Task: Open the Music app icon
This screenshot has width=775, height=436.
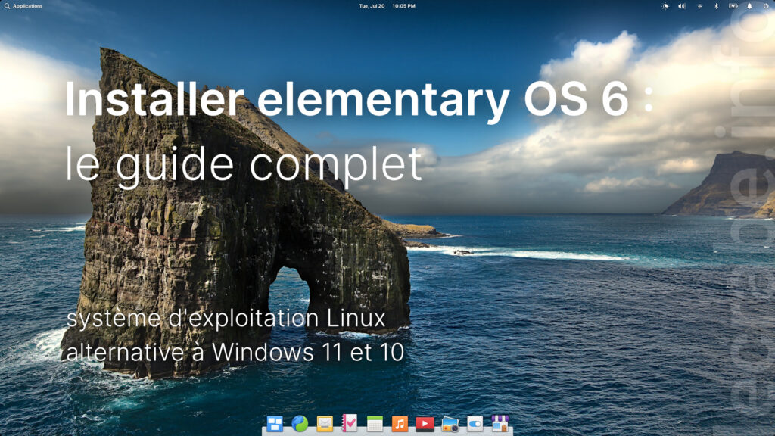Action: tap(400, 424)
